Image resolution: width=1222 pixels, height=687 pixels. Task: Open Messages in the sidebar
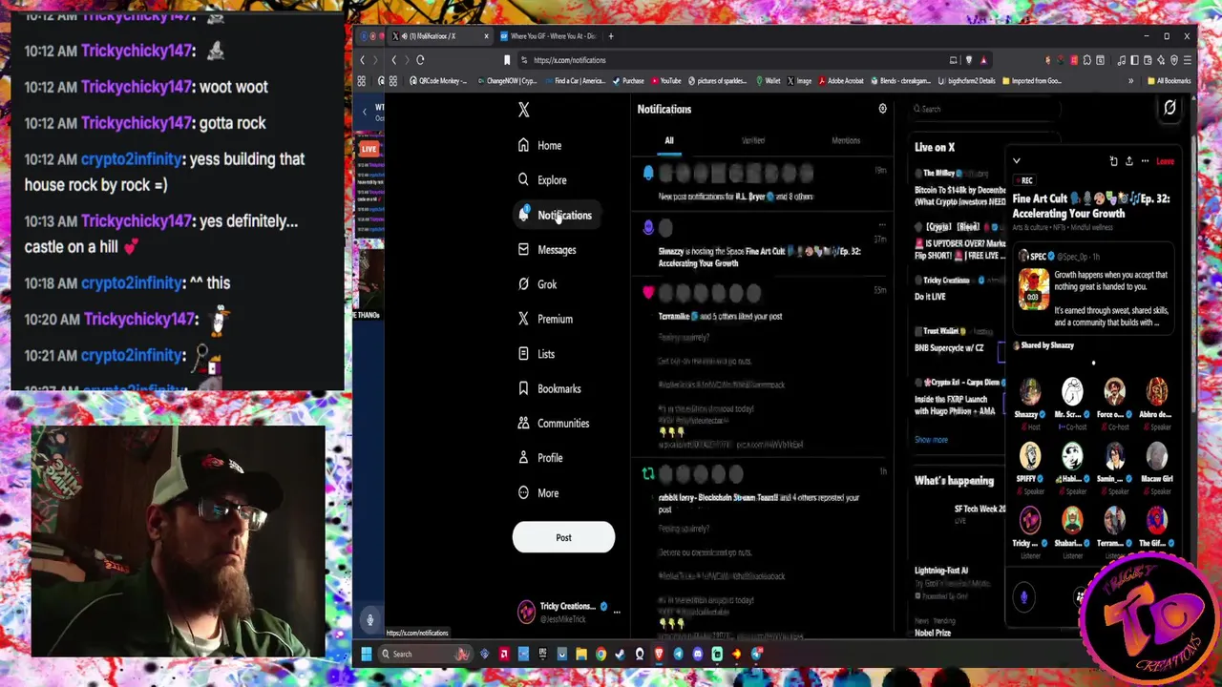[x=547, y=249]
